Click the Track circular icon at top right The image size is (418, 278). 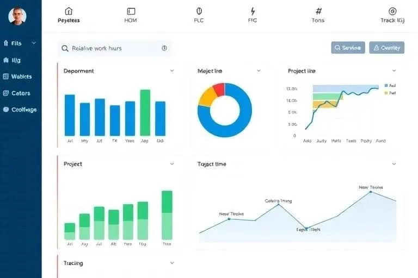click(392, 11)
